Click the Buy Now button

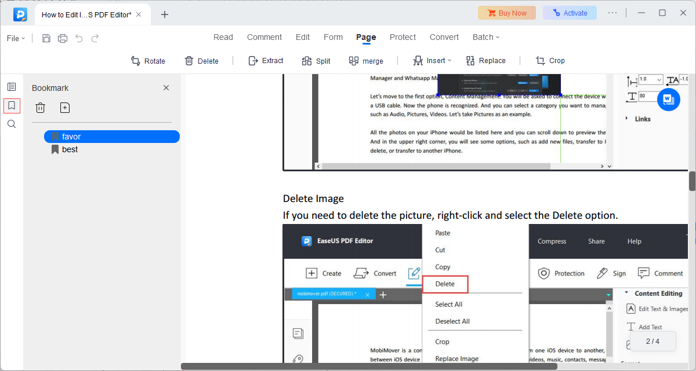507,13
